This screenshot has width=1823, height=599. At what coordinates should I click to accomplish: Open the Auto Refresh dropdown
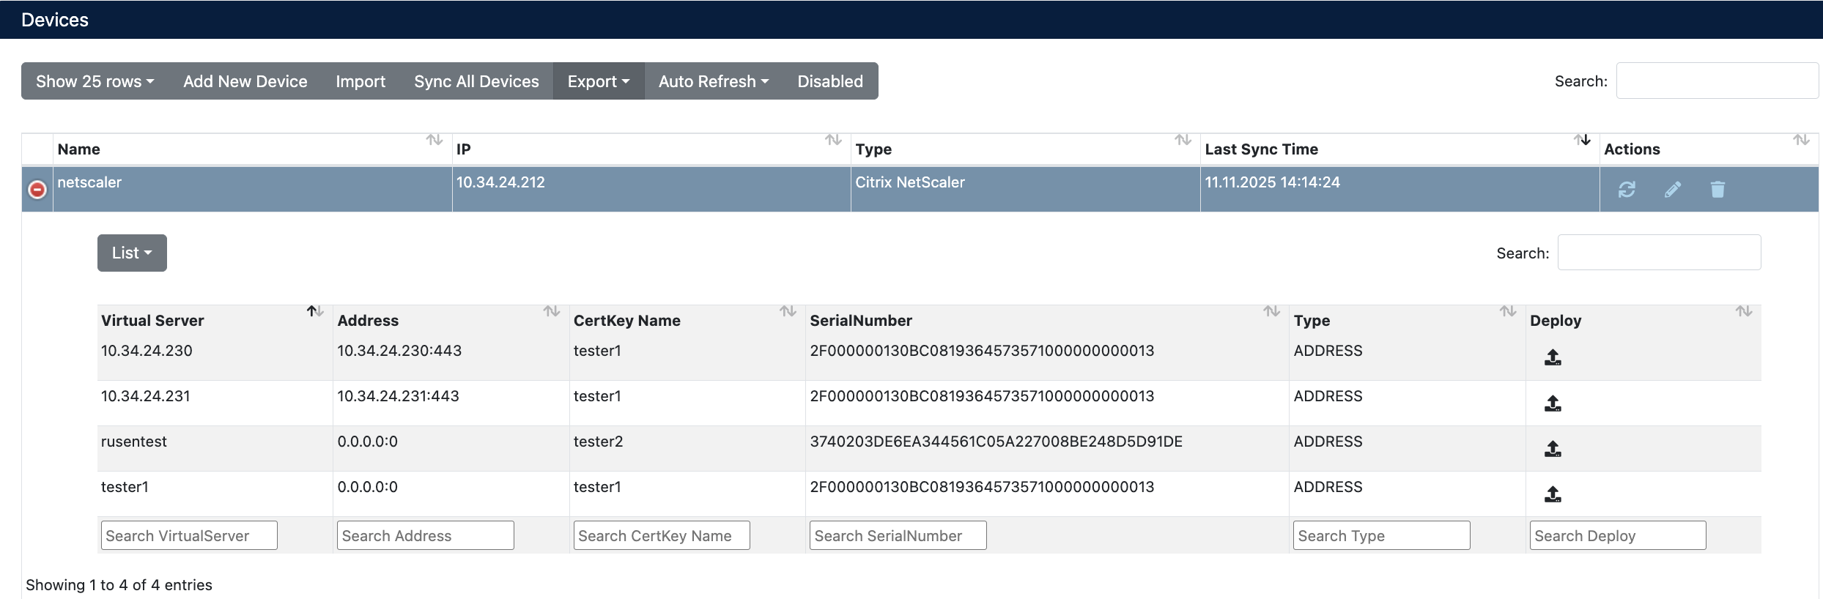(x=714, y=81)
